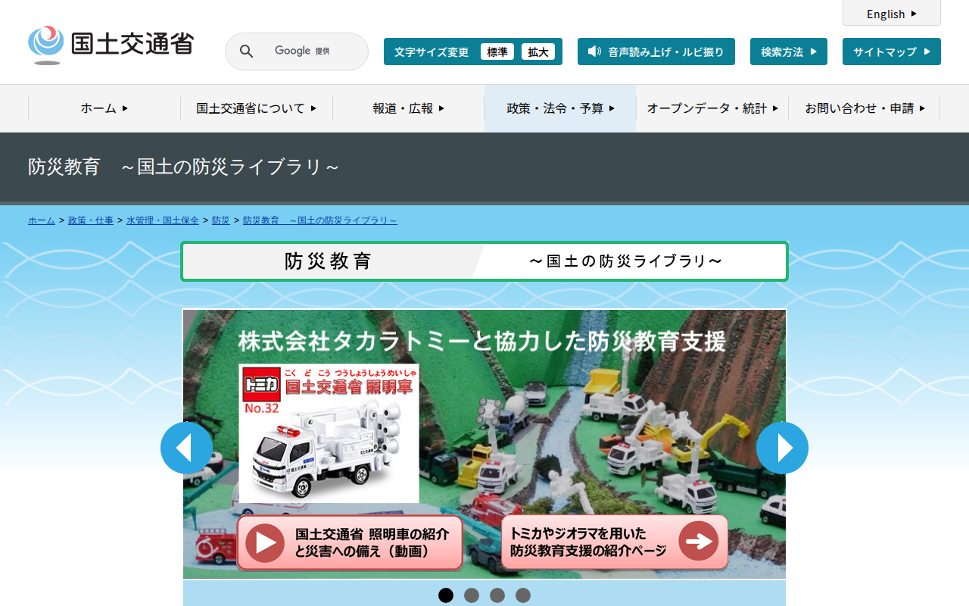Open 検索方法 page
The width and height of the screenshot is (969, 606).
click(789, 52)
